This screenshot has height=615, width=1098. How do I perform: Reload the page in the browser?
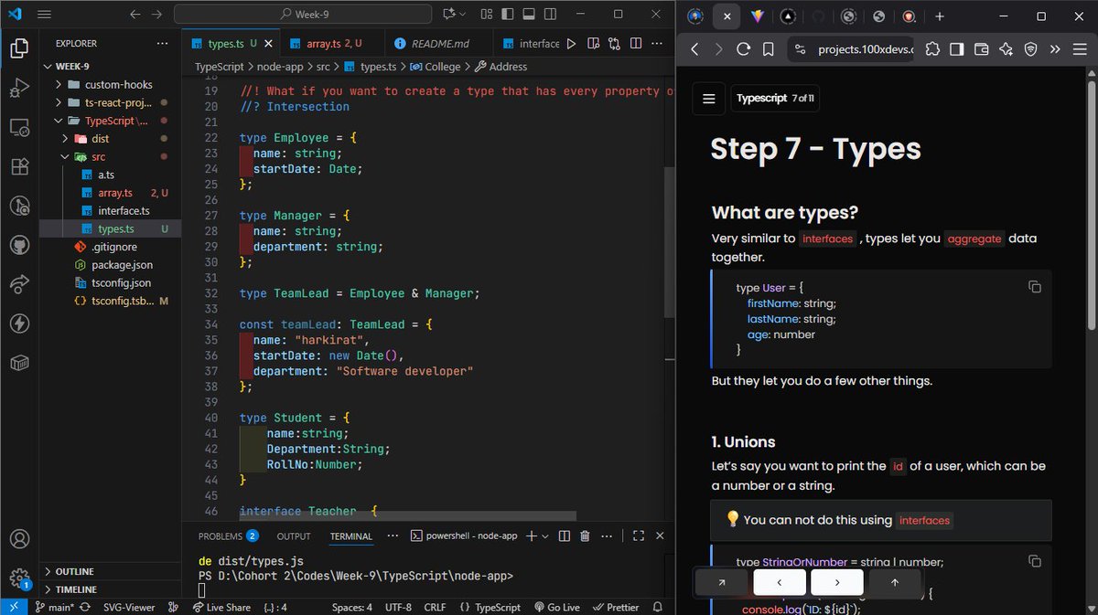pos(743,49)
